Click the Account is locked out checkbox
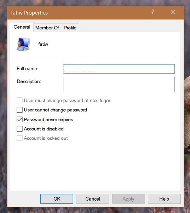The width and height of the screenshot is (190, 213). tap(19, 138)
